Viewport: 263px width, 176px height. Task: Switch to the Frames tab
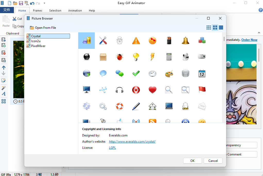pyautogui.click(x=37, y=11)
